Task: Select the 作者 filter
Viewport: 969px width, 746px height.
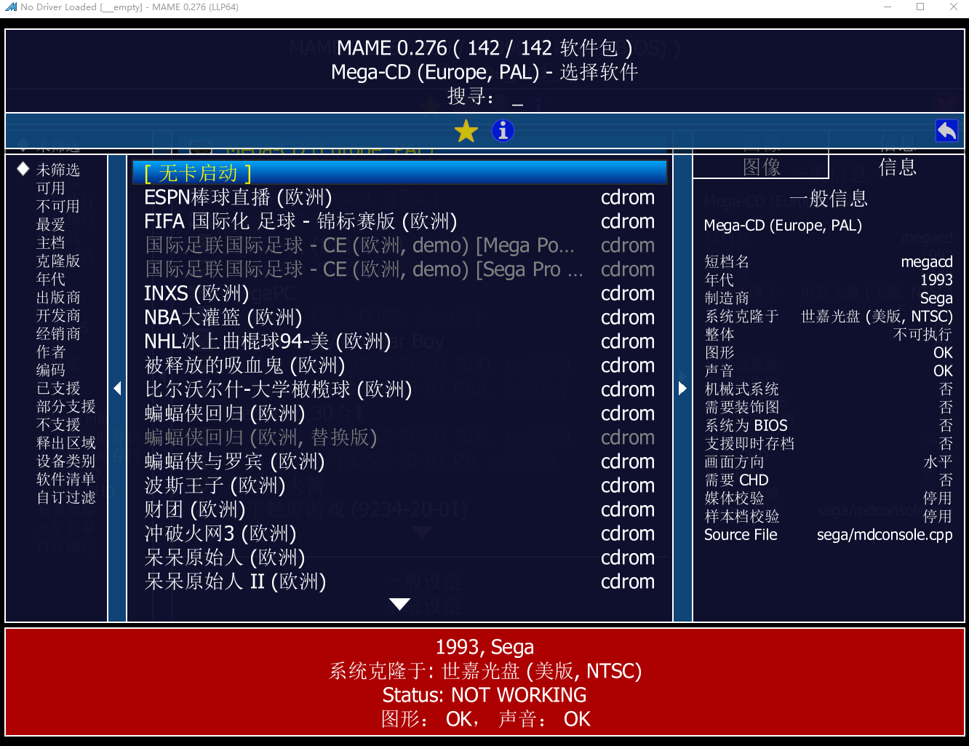Action: pyautogui.click(x=51, y=352)
